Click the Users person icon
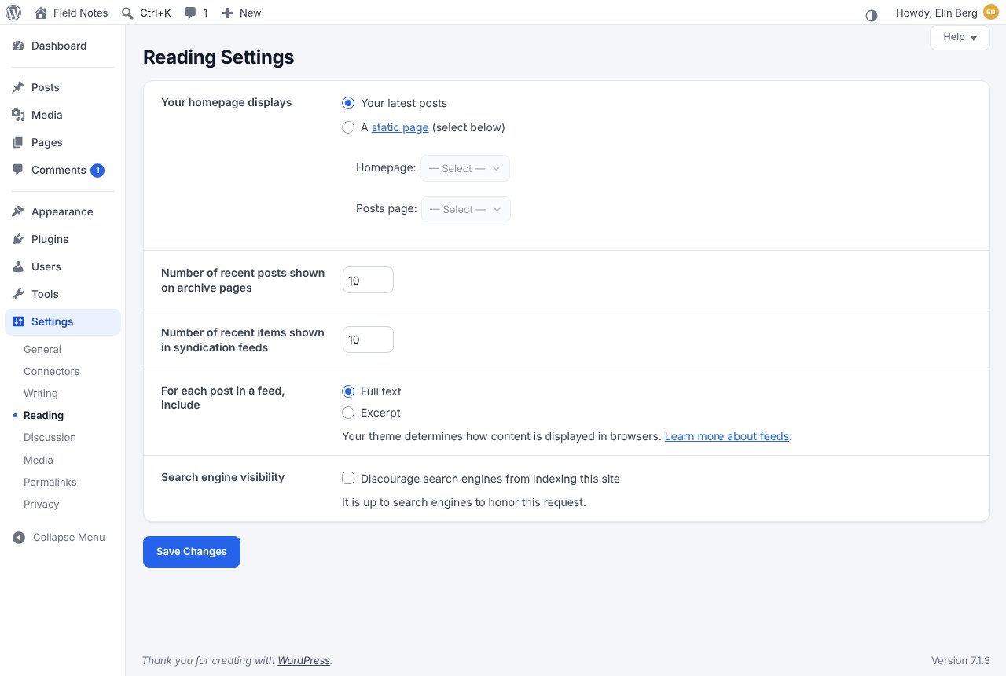Image resolution: width=1006 pixels, height=676 pixels. 18,266
